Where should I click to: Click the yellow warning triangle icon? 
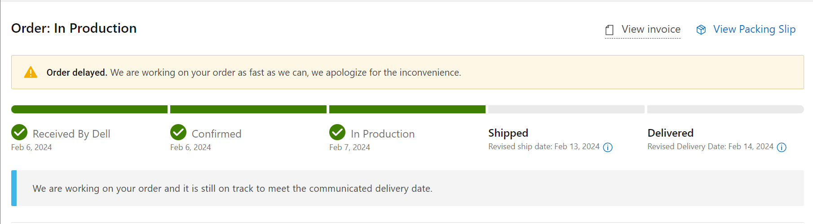pyautogui.click(x=31, y=72)
